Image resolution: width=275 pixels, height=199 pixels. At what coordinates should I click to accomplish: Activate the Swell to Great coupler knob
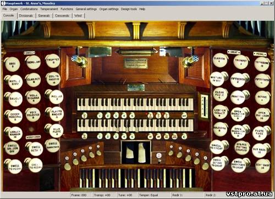coord(217,147)
